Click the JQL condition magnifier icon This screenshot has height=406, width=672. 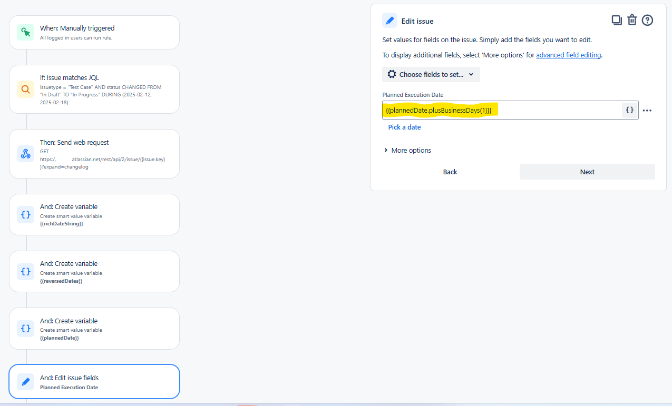pos(25,89)
